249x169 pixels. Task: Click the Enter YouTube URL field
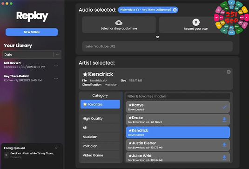157,47
